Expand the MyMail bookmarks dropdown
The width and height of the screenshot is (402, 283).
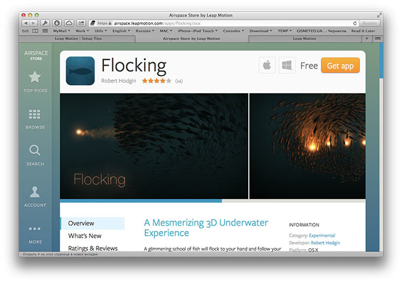[x=61, y=31]
